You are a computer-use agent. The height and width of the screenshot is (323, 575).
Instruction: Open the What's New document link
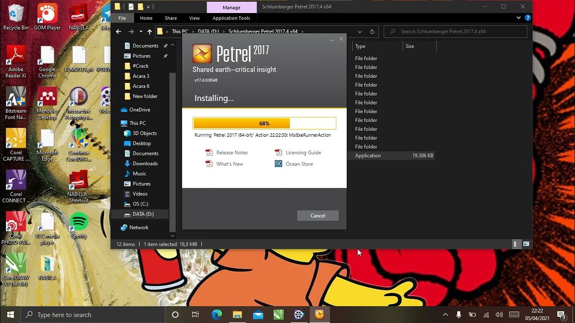[224, 164]
